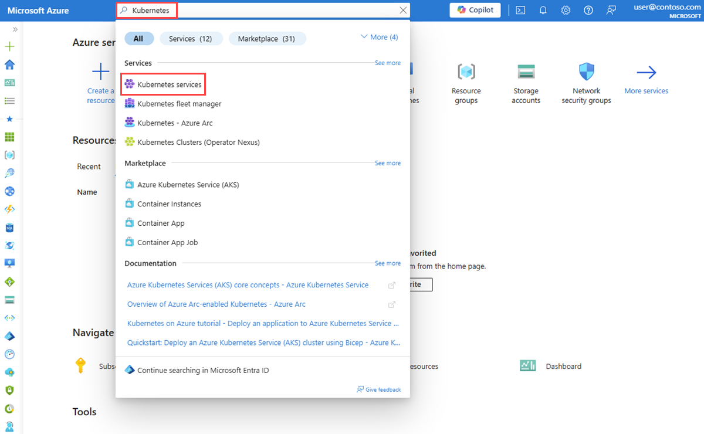Click See more next to Marketplace

coord(388,163)
